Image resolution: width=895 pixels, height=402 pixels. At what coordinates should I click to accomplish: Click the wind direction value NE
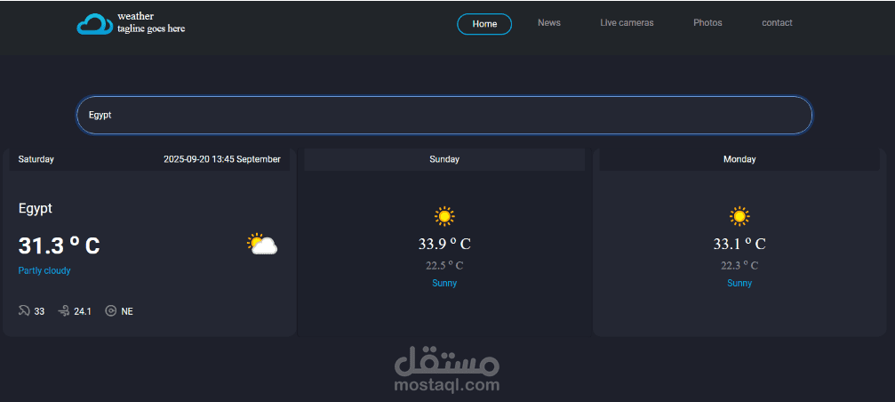click(127, 312)
